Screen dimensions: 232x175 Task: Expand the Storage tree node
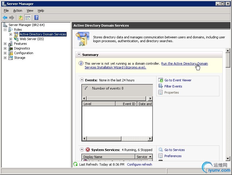[x=5, y=58]
